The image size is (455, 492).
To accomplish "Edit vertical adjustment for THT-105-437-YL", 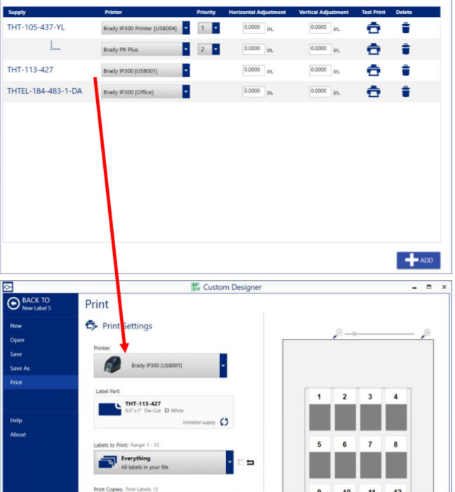I will click(x=320, y=27).
